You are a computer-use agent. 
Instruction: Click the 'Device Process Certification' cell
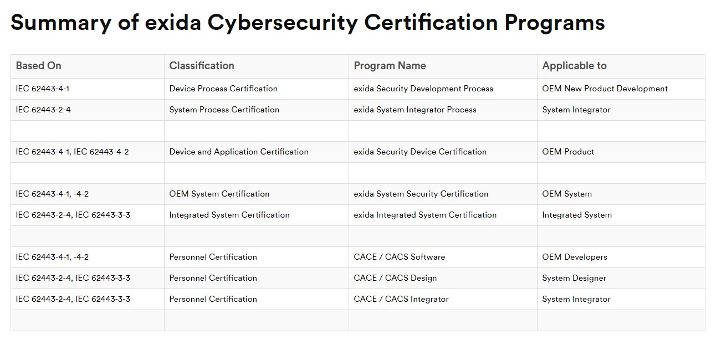point(257,89)
